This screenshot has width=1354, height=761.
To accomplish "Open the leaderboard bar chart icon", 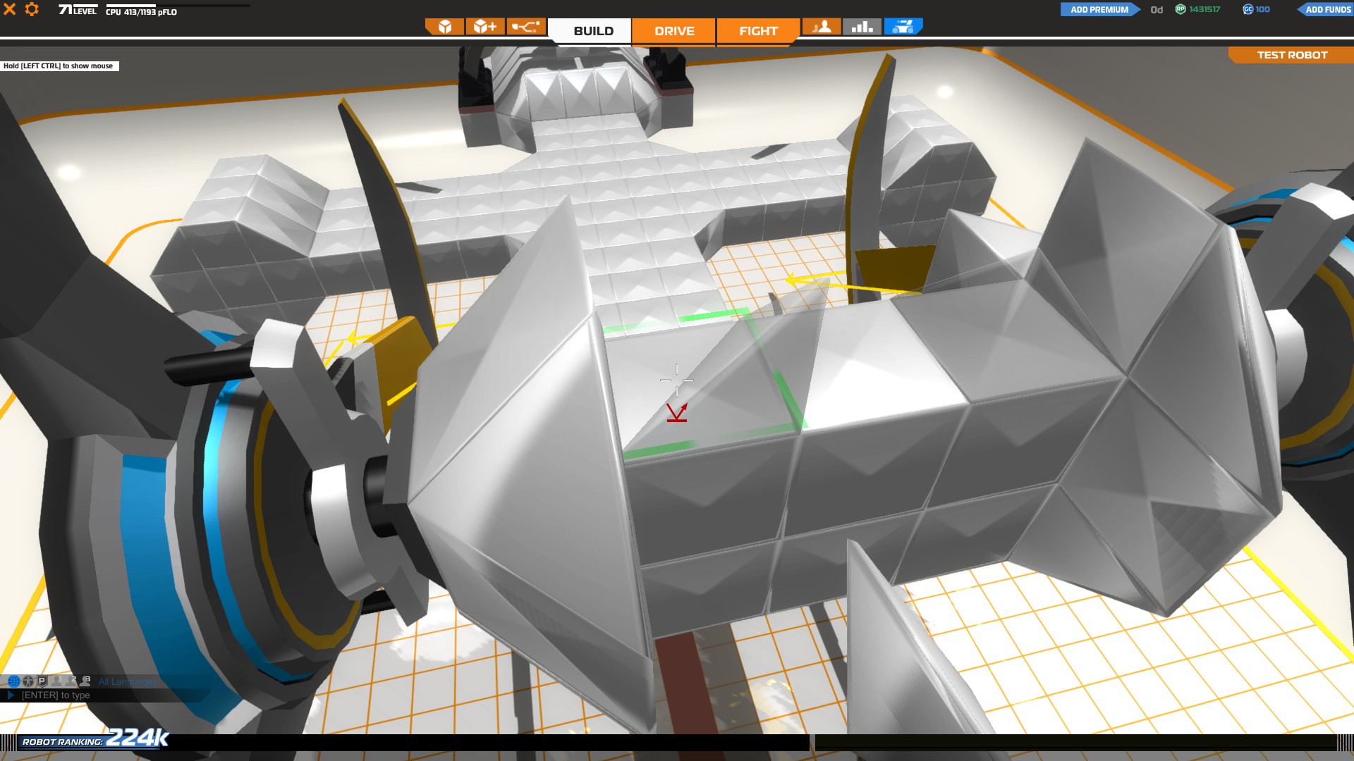I will click(x=862, y=27).
